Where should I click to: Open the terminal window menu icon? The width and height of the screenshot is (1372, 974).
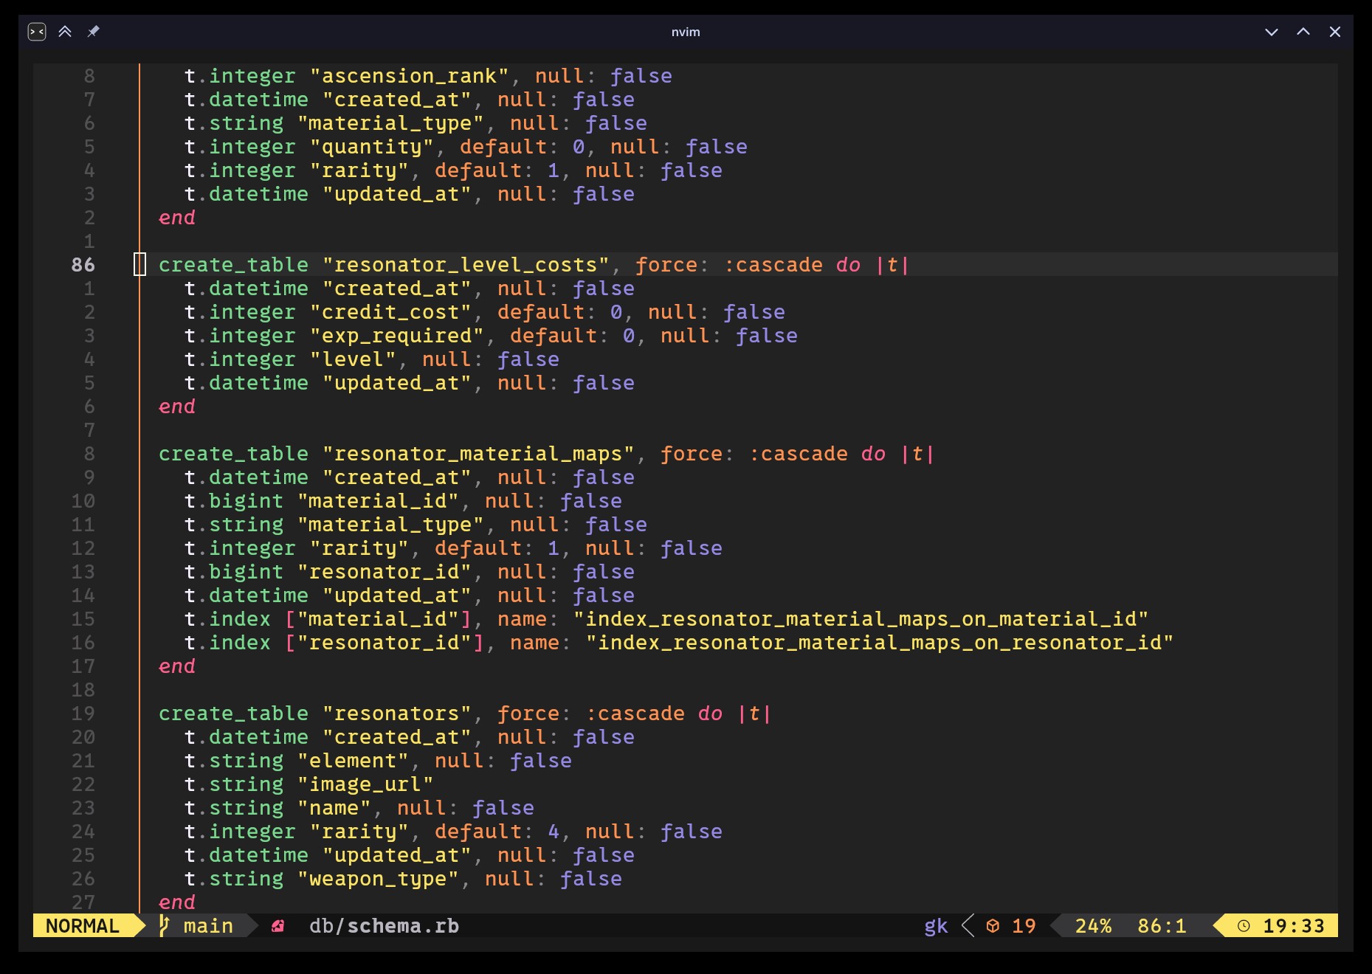click(37, 32)
